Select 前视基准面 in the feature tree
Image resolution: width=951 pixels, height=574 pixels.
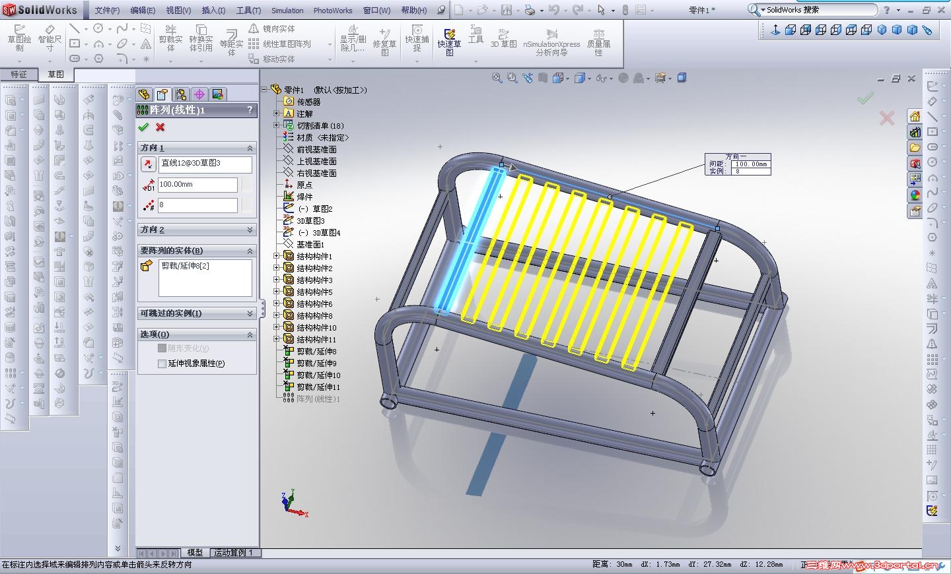click(316, 150)
